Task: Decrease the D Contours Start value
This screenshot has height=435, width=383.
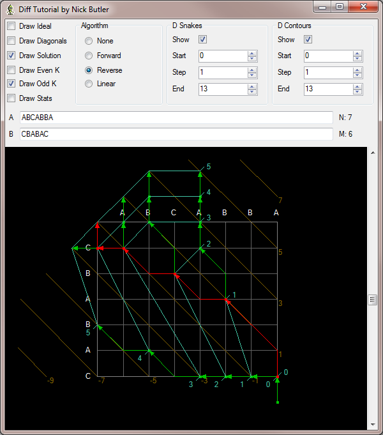Action: (357, 59)
